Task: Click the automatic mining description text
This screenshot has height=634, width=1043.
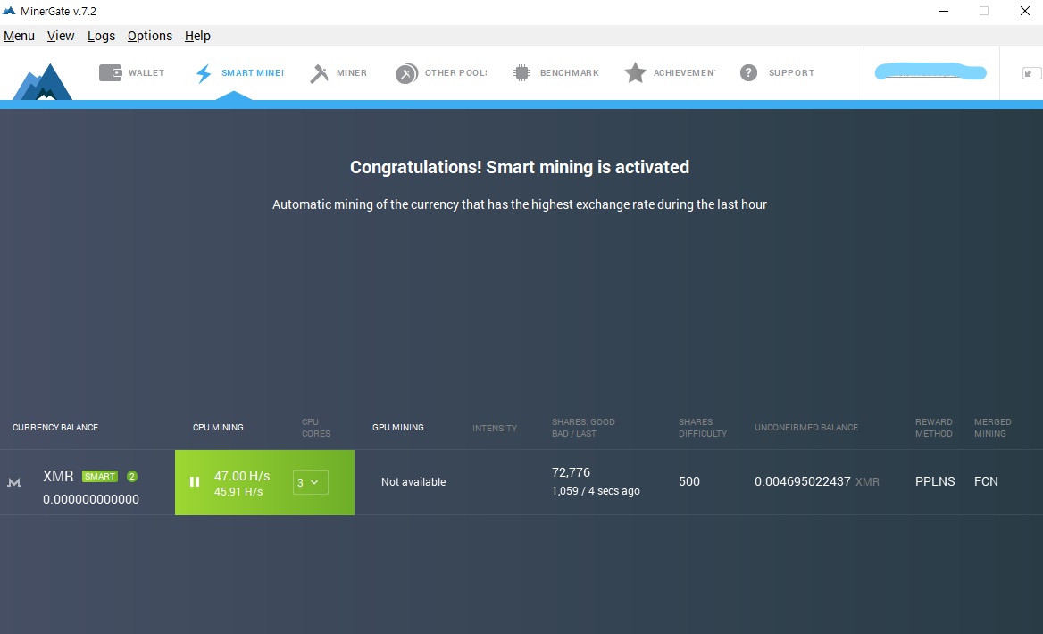Action: [x=520, y=204]
